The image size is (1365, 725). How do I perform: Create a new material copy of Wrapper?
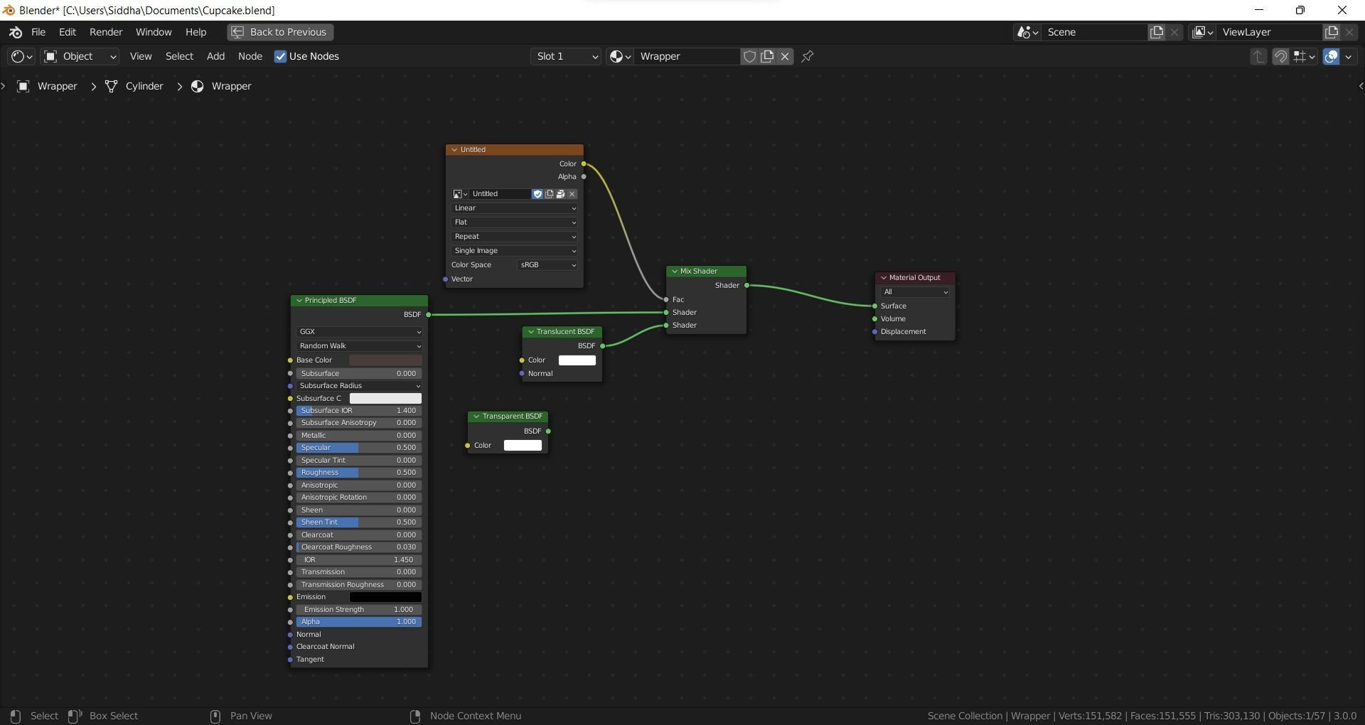[767, 56]
